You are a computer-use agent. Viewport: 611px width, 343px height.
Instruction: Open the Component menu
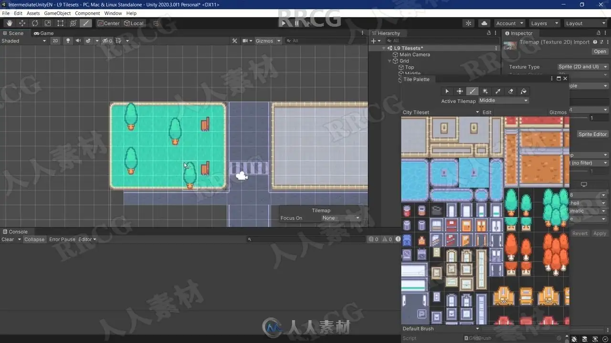(87, 13)
